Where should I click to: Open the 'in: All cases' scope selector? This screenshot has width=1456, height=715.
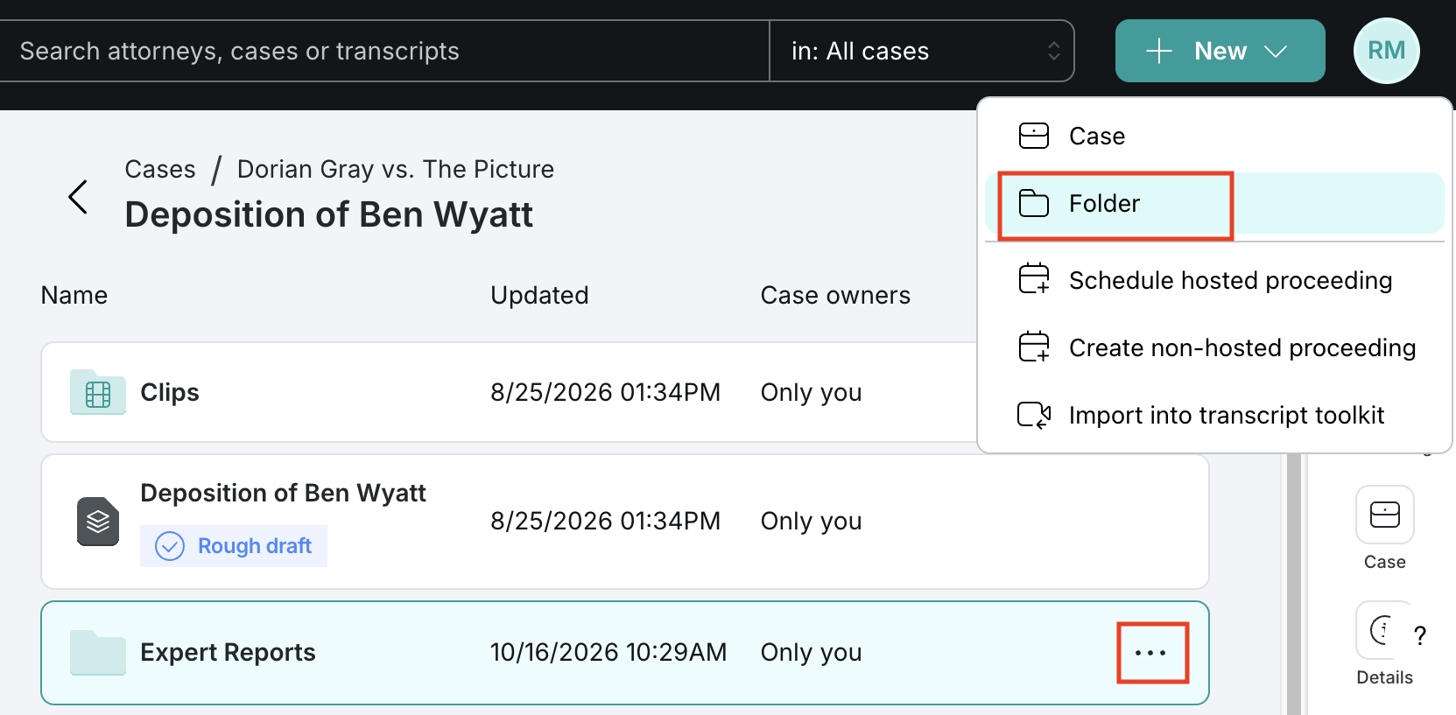(x=921, y=51)
